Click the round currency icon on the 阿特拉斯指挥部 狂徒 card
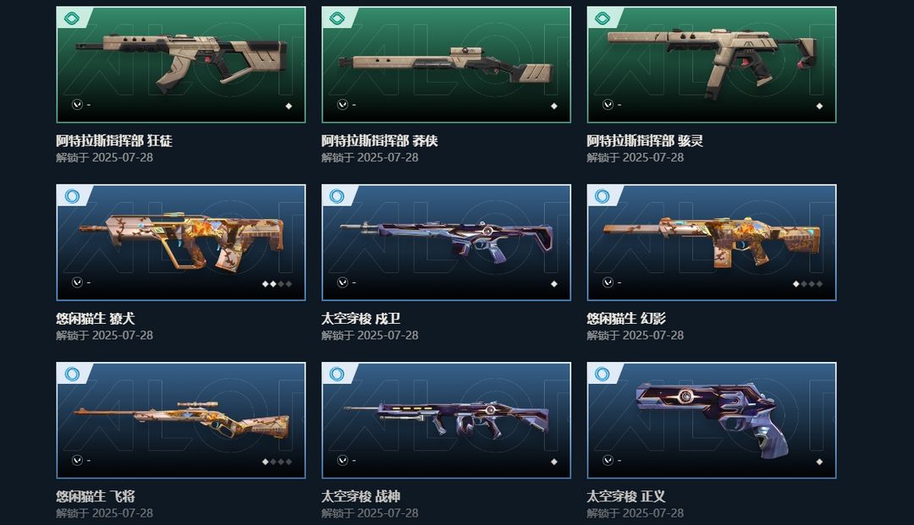 coord(77,104)
